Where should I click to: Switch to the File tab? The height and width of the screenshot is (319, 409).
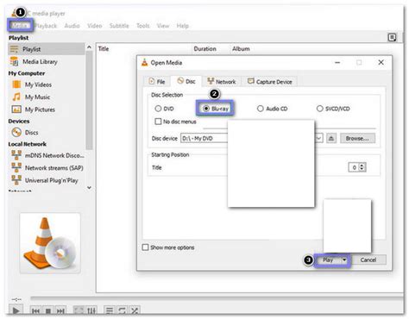(x=157, y=82)
